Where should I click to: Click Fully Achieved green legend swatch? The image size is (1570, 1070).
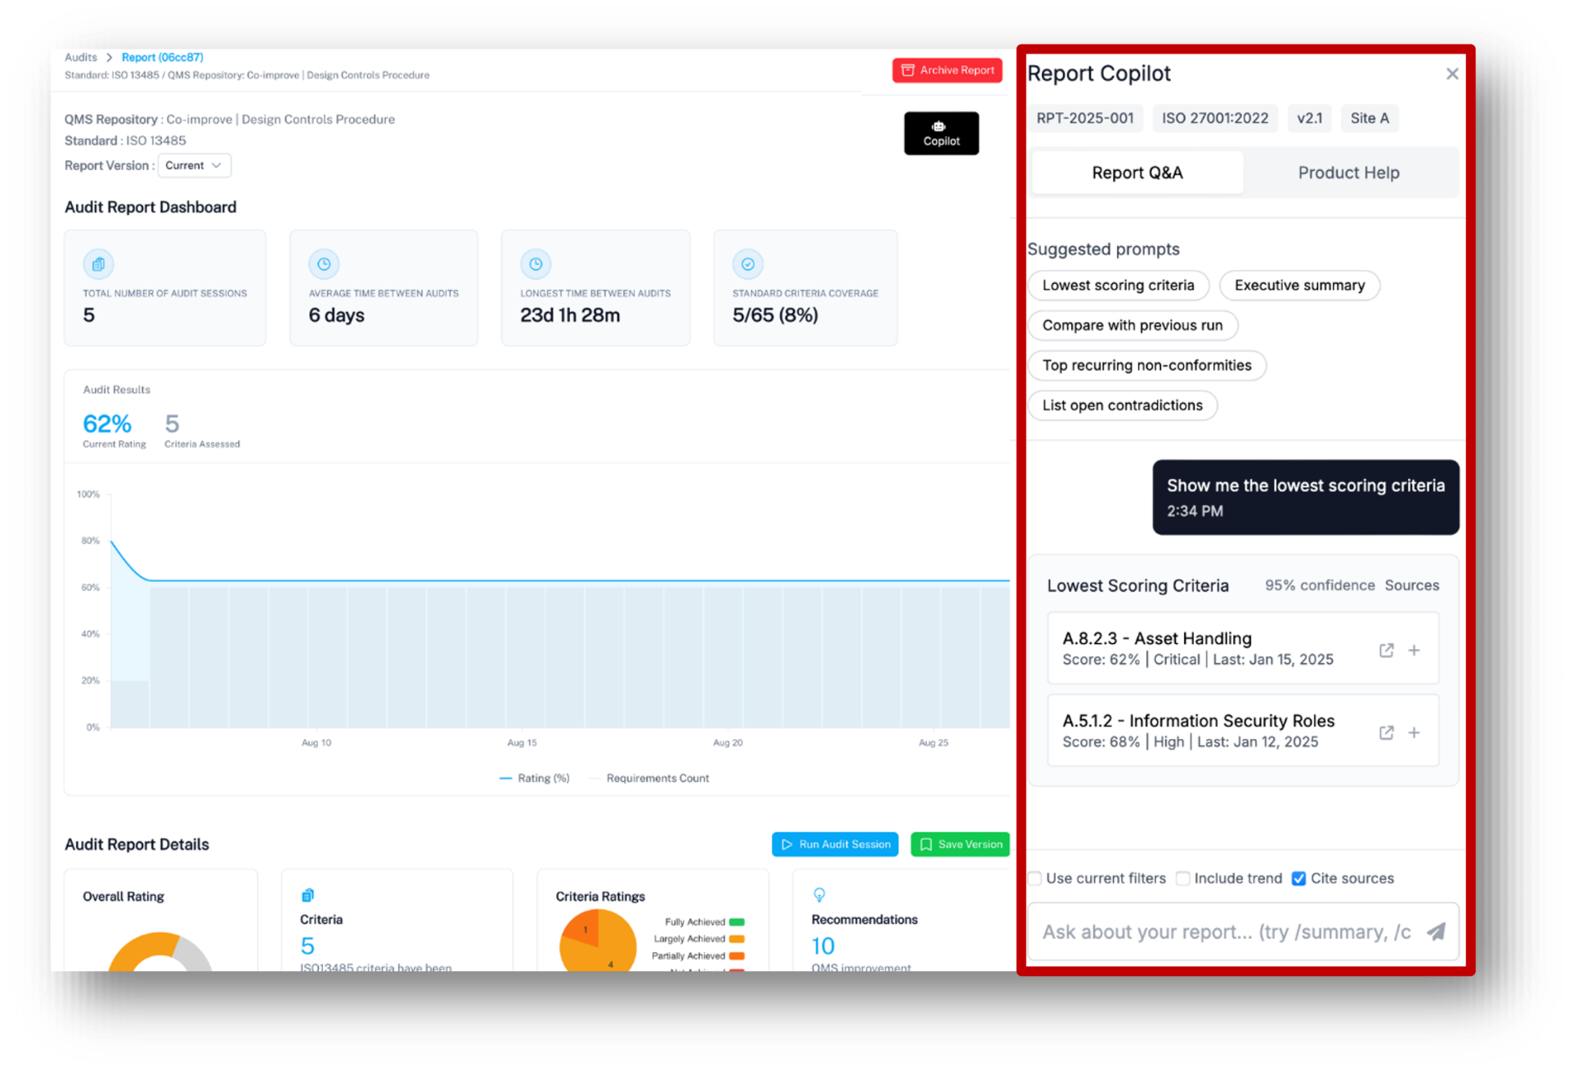tap(737, 922)
